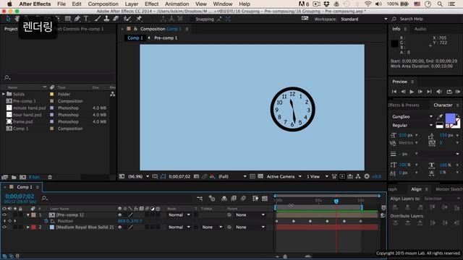Switch to the Audio tab
The width and height of the screenshot is (463, 260).
(x=420, y=29)
